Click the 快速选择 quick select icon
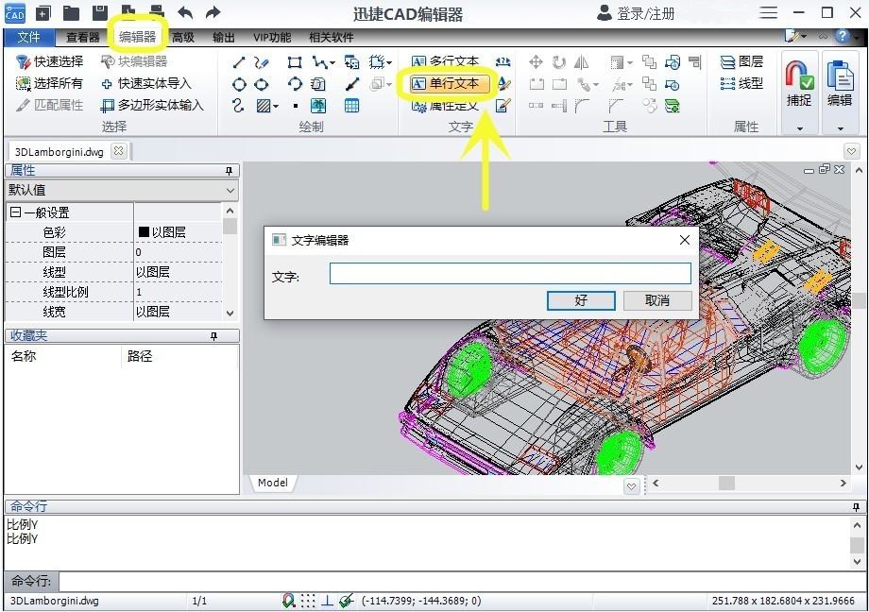 coord(24,61)
